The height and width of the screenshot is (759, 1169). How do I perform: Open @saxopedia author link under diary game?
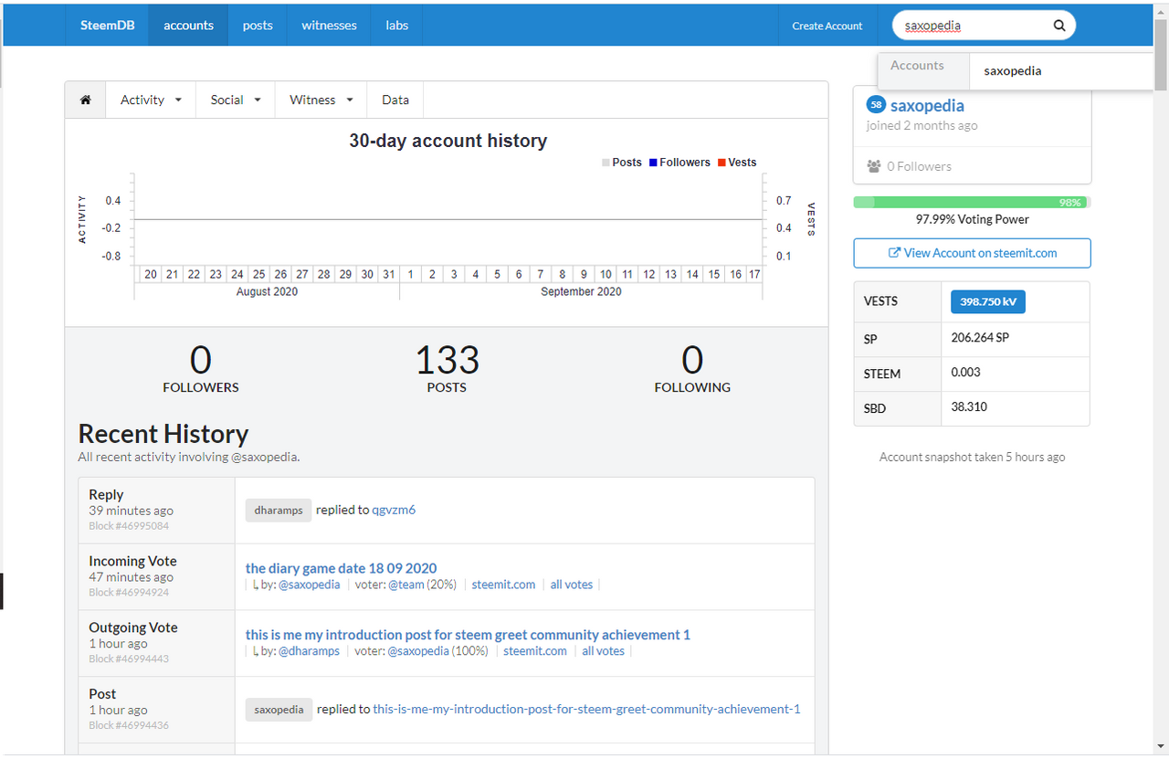coord(309,585)
